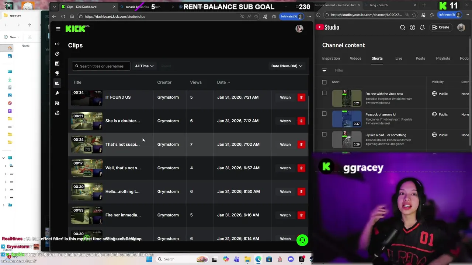The width and height of the screenshot is (472, 265).
Task: Open the Date (New-Old) sort dropdown
Action: point(287,66)
